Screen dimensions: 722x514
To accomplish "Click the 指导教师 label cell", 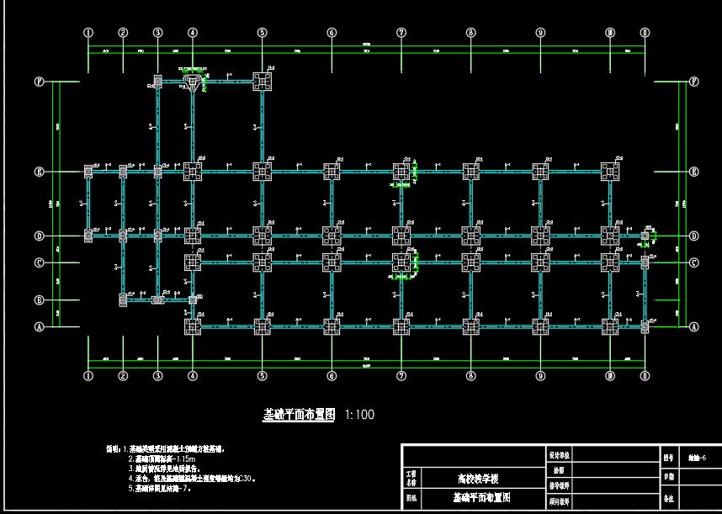I will (x=559, y=485).
